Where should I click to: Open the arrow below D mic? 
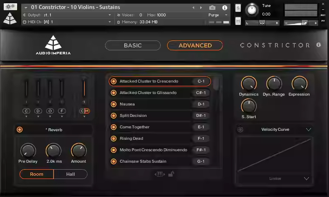pyautogui.click(x=38, y=116)
